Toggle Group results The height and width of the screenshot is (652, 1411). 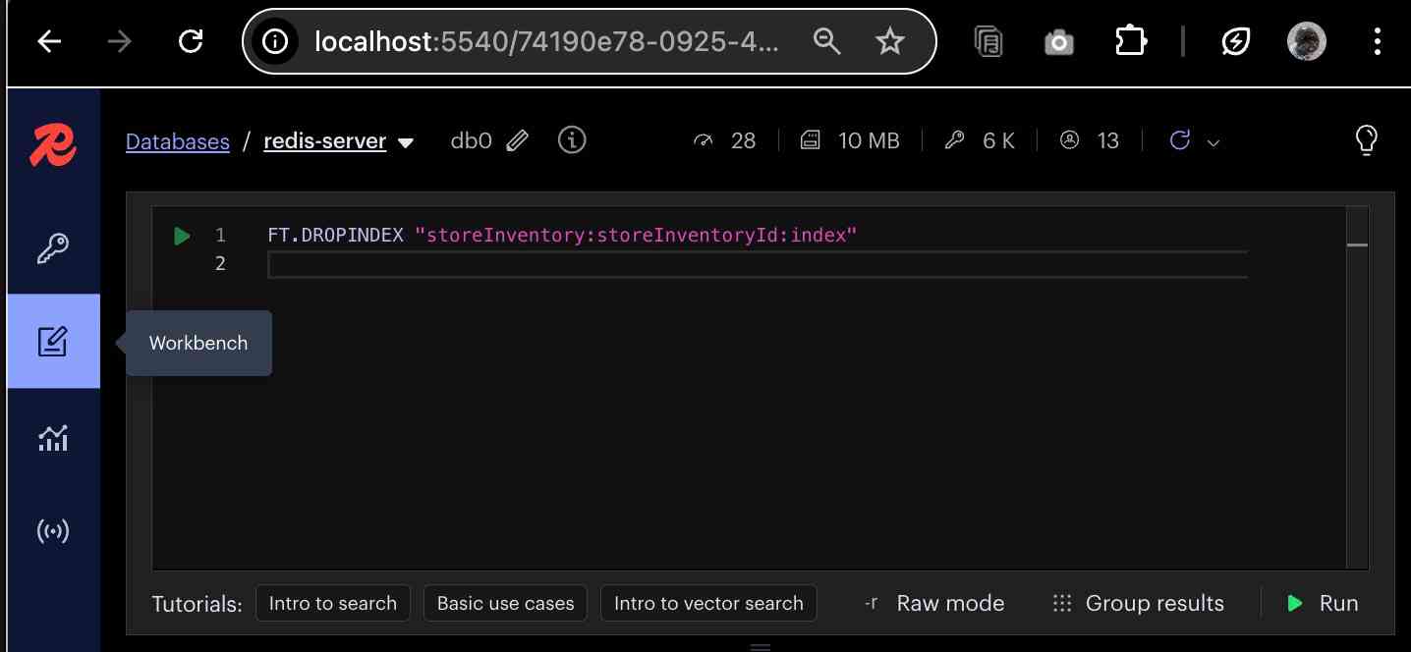tap(1138, 603)
